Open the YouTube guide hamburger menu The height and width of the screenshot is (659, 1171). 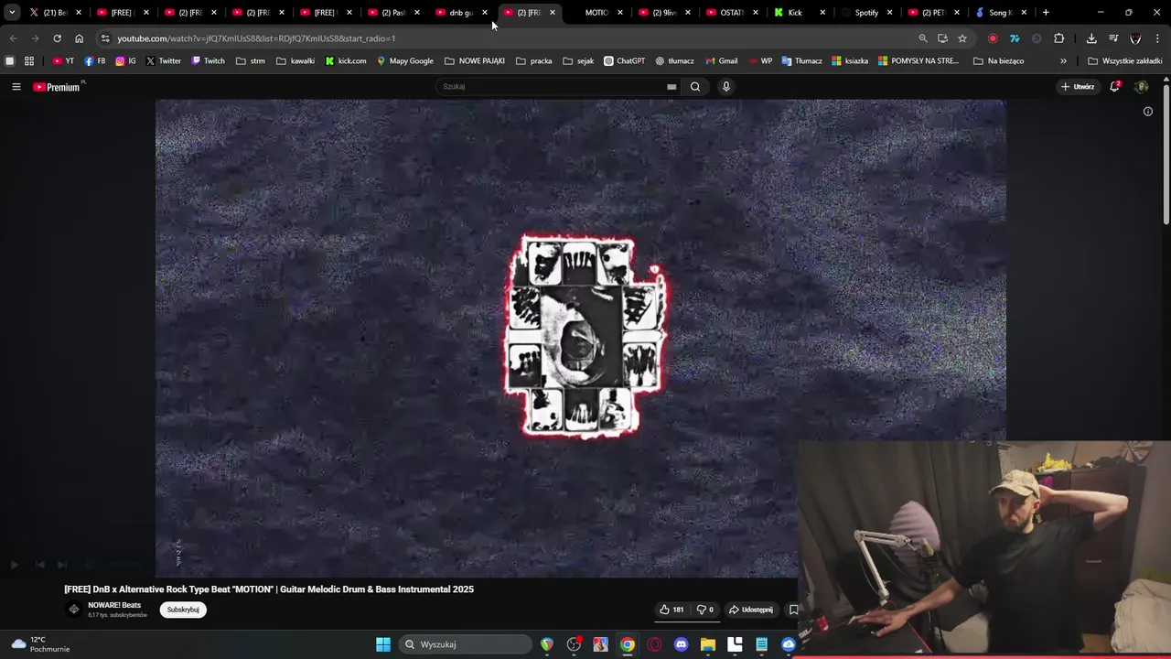(16, 87)
